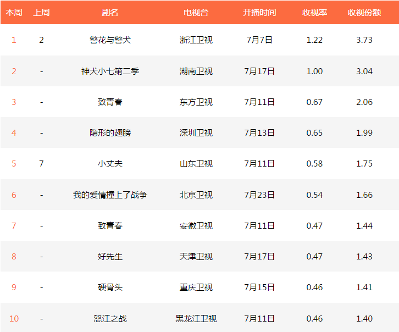Select 致青春 in the 安徽卫视 row

click(110, 226)
